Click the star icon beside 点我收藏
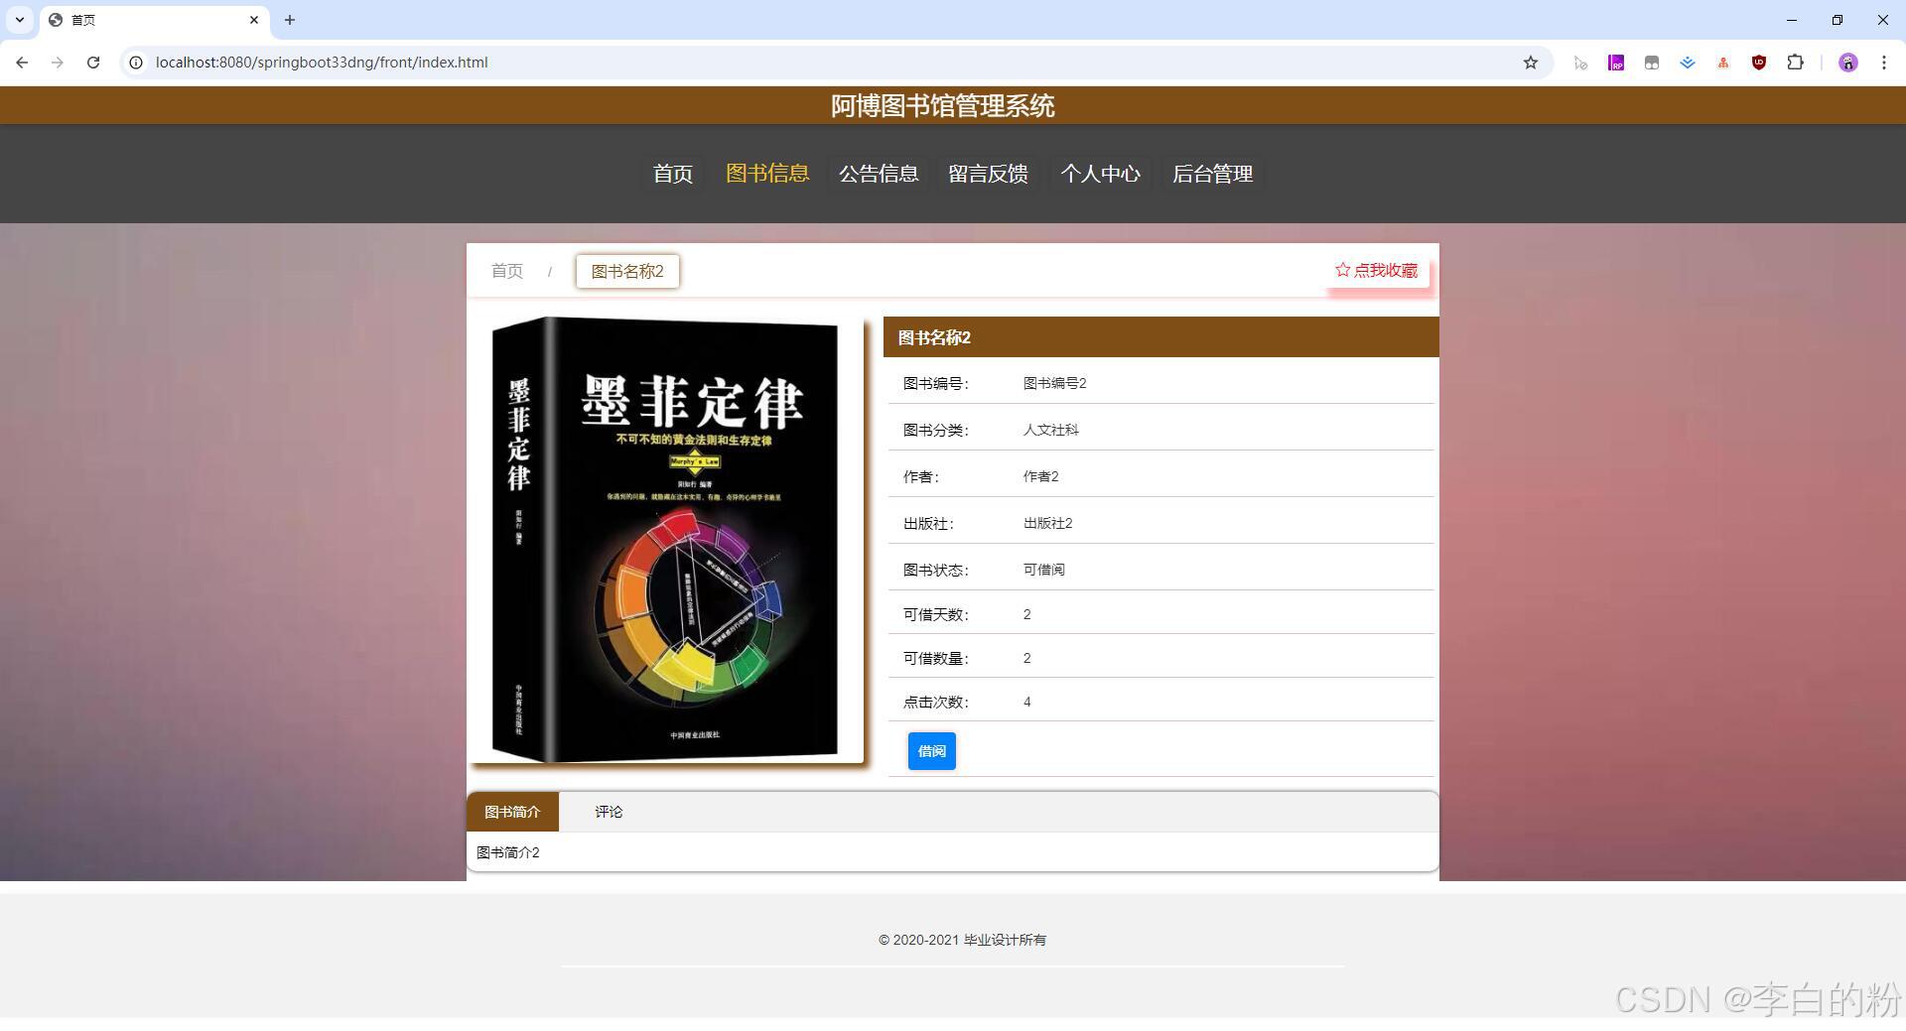 pyautogui.click(x=1342, y=270)
